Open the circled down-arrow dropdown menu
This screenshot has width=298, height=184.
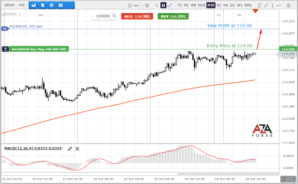(x=289, y=5)
